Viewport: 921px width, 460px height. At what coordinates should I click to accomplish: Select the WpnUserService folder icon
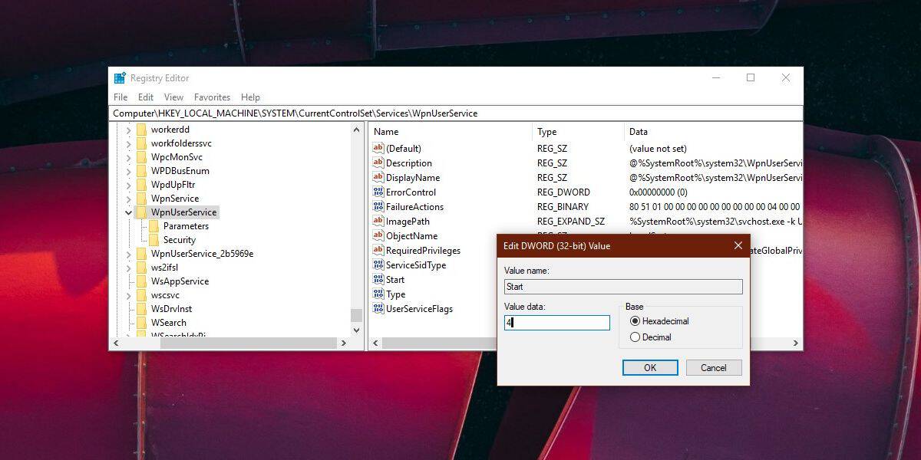click(x=142, y=212)
